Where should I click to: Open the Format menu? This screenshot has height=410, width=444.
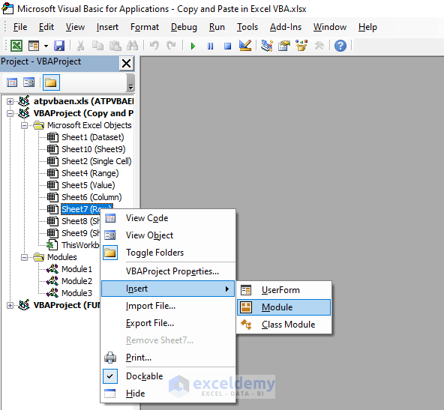coord(145,27)
